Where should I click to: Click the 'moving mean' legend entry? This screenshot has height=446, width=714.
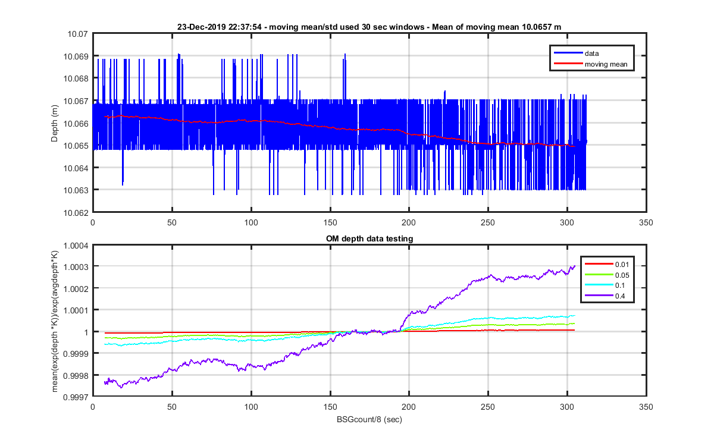pos(606,64)
